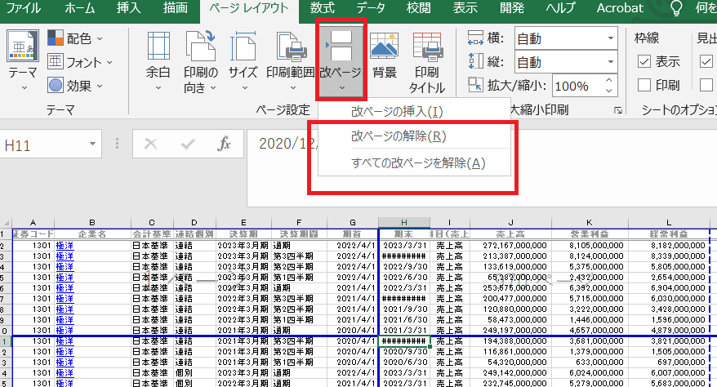Click the fx insert function icon
This screenshot has height=387, width=717.
click(x=224, y=145)
